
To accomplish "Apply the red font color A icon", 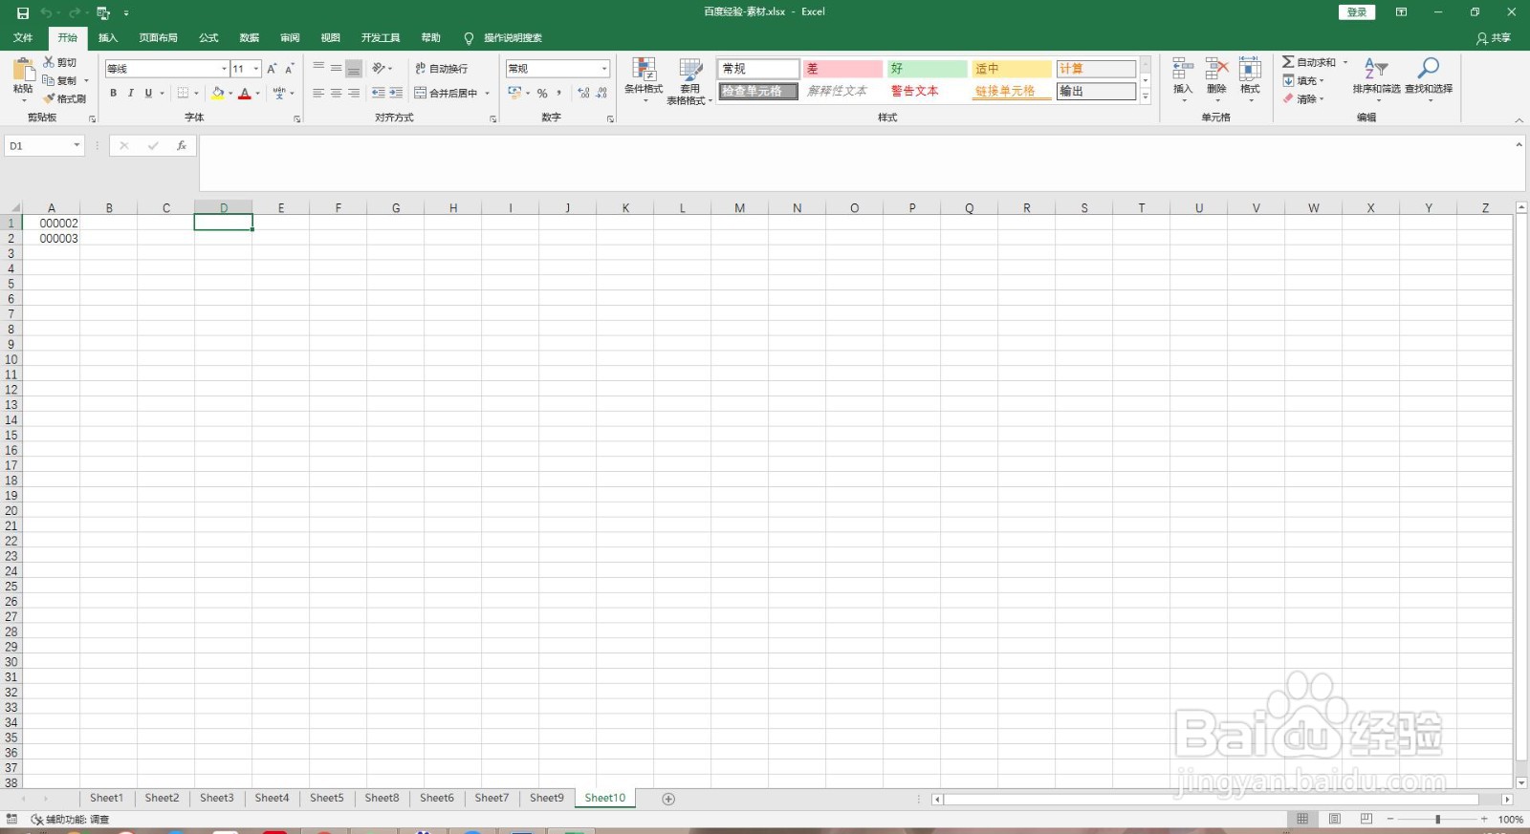I will [245, 93].
